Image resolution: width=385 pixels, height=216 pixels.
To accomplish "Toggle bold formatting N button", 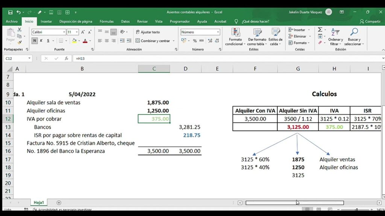I will pos(34,40).
